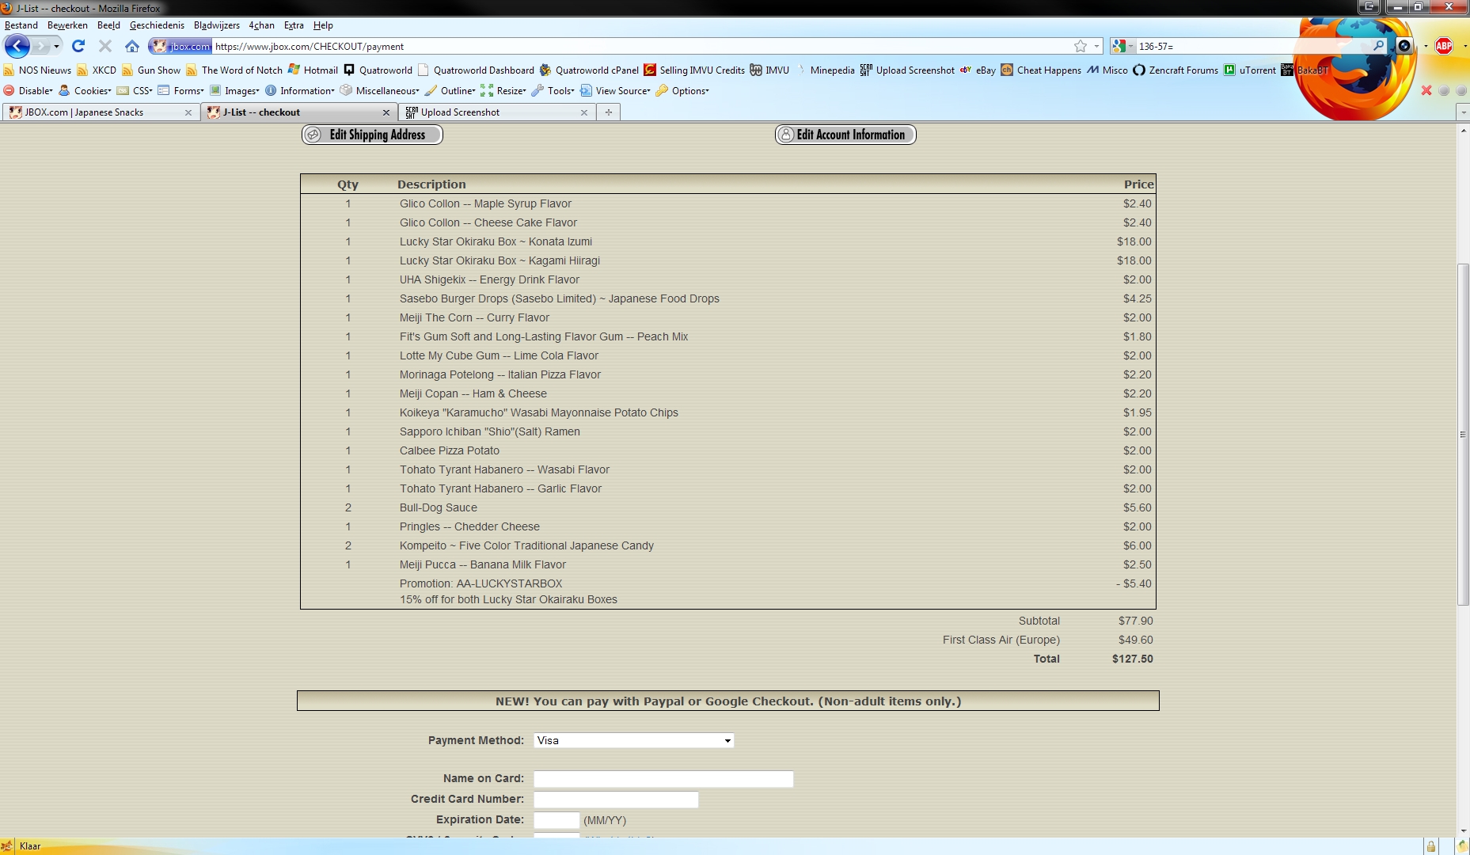Click the Name on Card field
The width and height of the screenshot is (1470, 855).
click(663, 779)
